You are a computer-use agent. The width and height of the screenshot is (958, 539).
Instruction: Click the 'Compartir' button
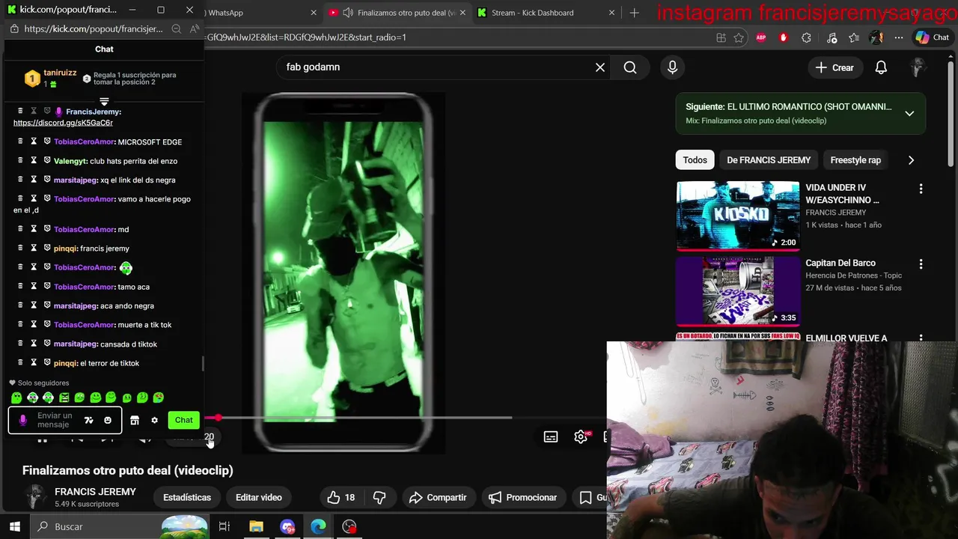tap(438, 497)
